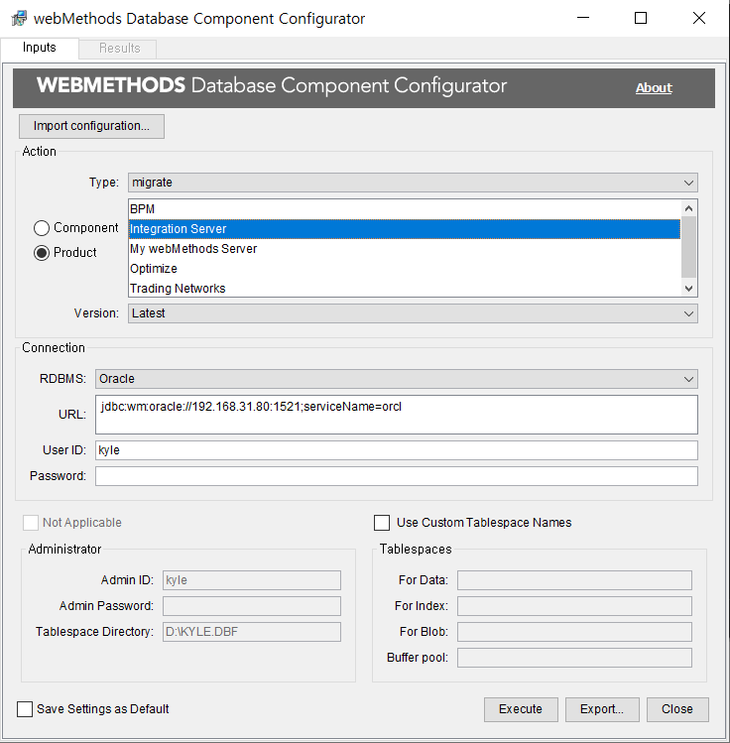This screenshot has height=743, width=730.
Task: Click the Close button at bottom
Action: pos(677,709)
